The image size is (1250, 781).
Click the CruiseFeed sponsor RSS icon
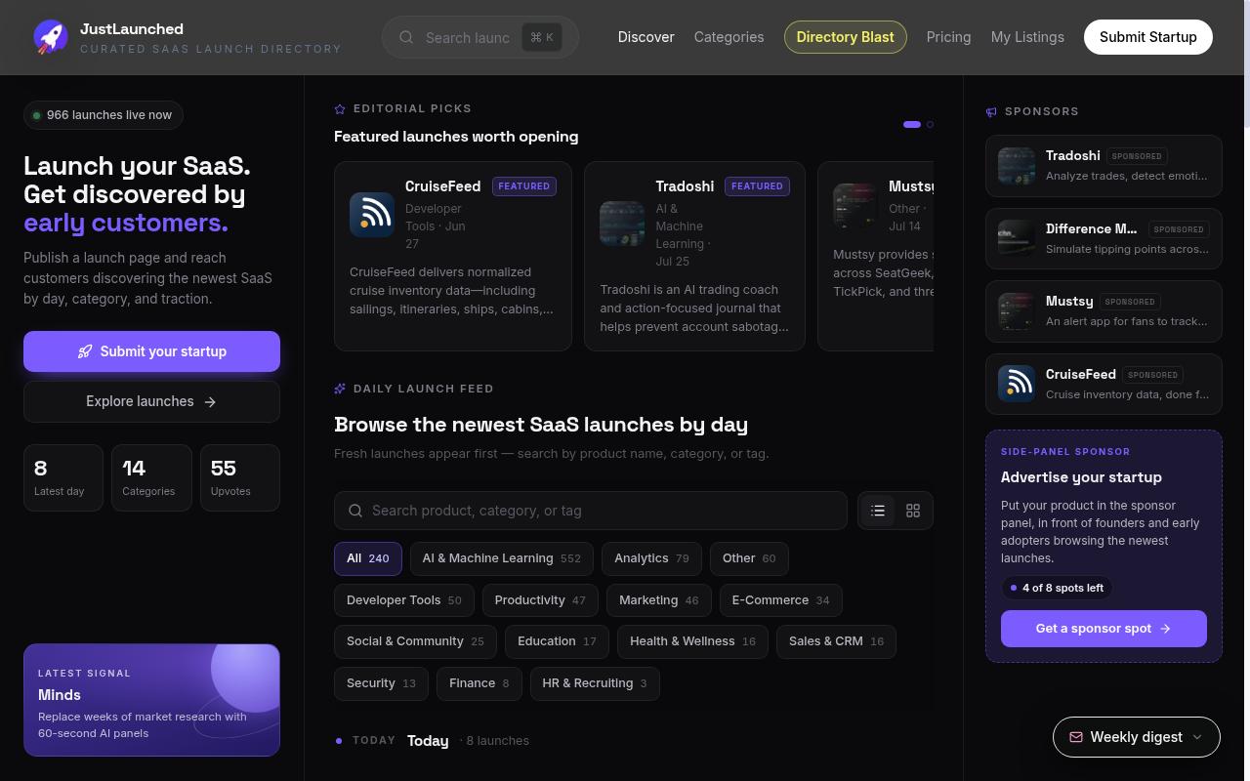(x=1017, y=384)
